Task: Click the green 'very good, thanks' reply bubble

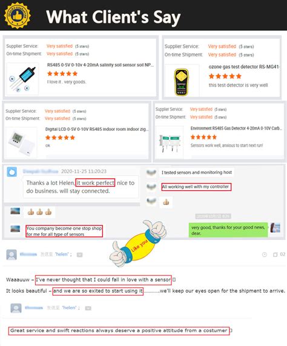Action: click(228, 230)
